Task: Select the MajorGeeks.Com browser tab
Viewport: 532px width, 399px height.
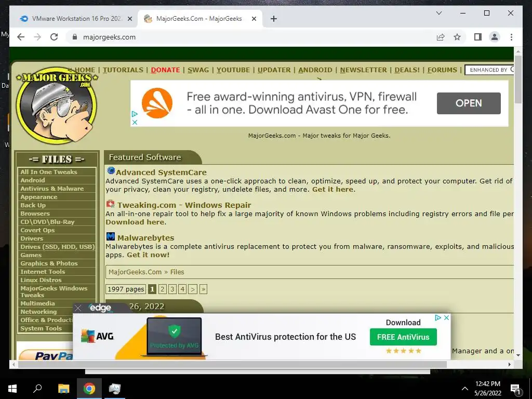Action: tap(200, 19)
